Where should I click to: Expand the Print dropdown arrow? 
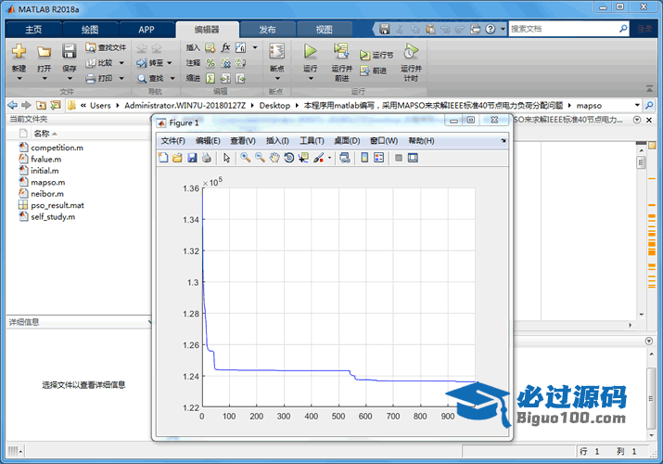pyautogui.click(x=121, y=78)
